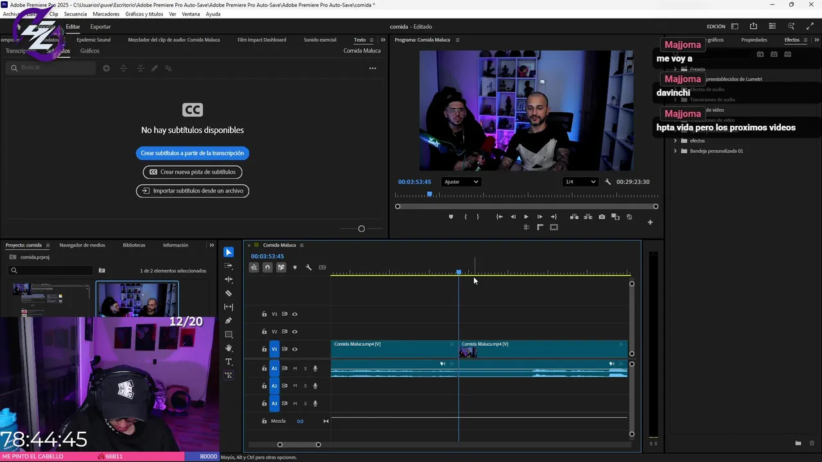This screenshot has height=462, width=822.
Task: Select the Razor tool
Action: (x=229, y=293)
